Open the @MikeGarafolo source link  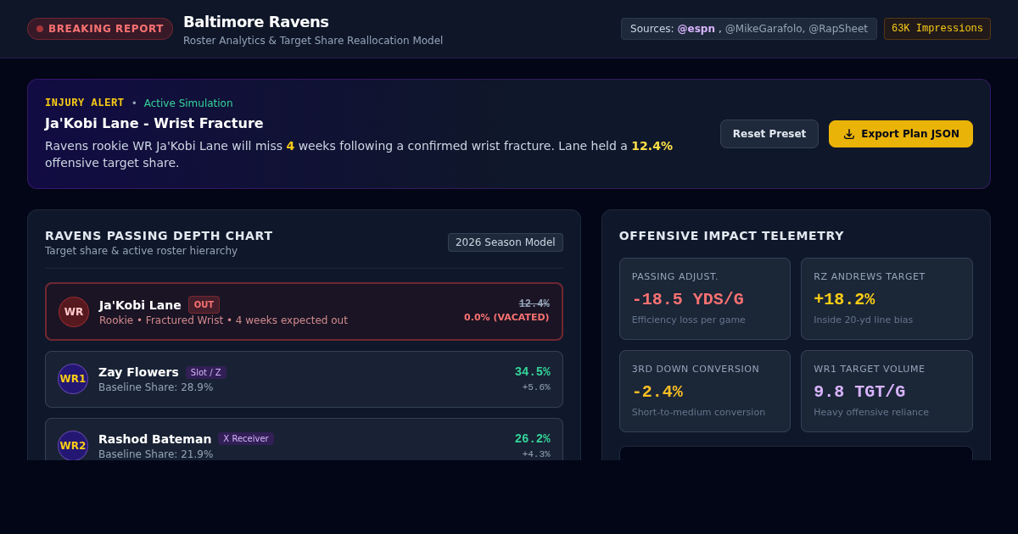coord(763,29)
